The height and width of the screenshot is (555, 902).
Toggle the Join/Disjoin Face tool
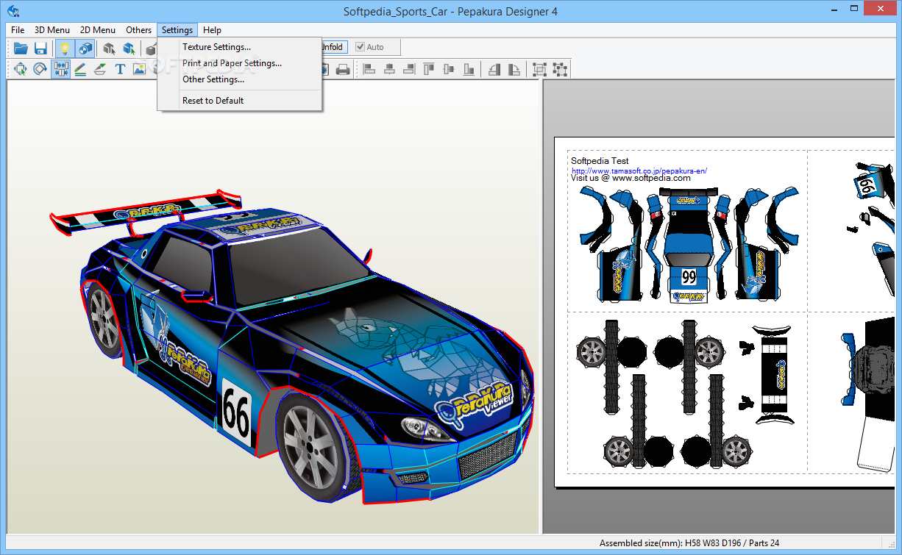point(61,69)
